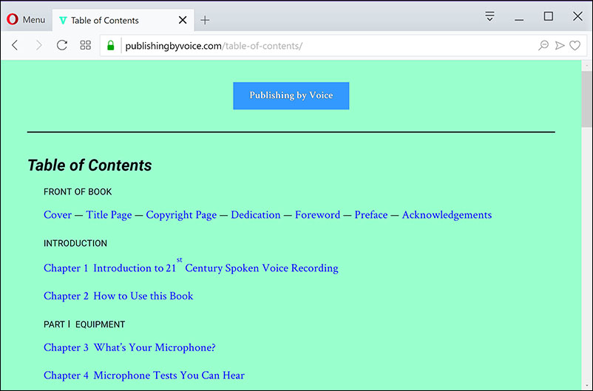593x391 pixels.
Task: Open the Preface link
Action: pyautogui.click(x=371, y=215)
